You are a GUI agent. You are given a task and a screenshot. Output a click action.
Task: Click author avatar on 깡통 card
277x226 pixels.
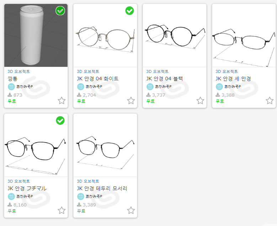(x=11, y=87)
